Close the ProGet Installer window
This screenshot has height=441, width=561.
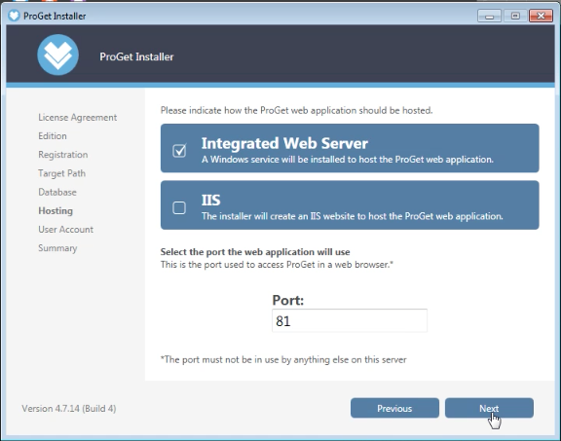(x=541, y=17)
